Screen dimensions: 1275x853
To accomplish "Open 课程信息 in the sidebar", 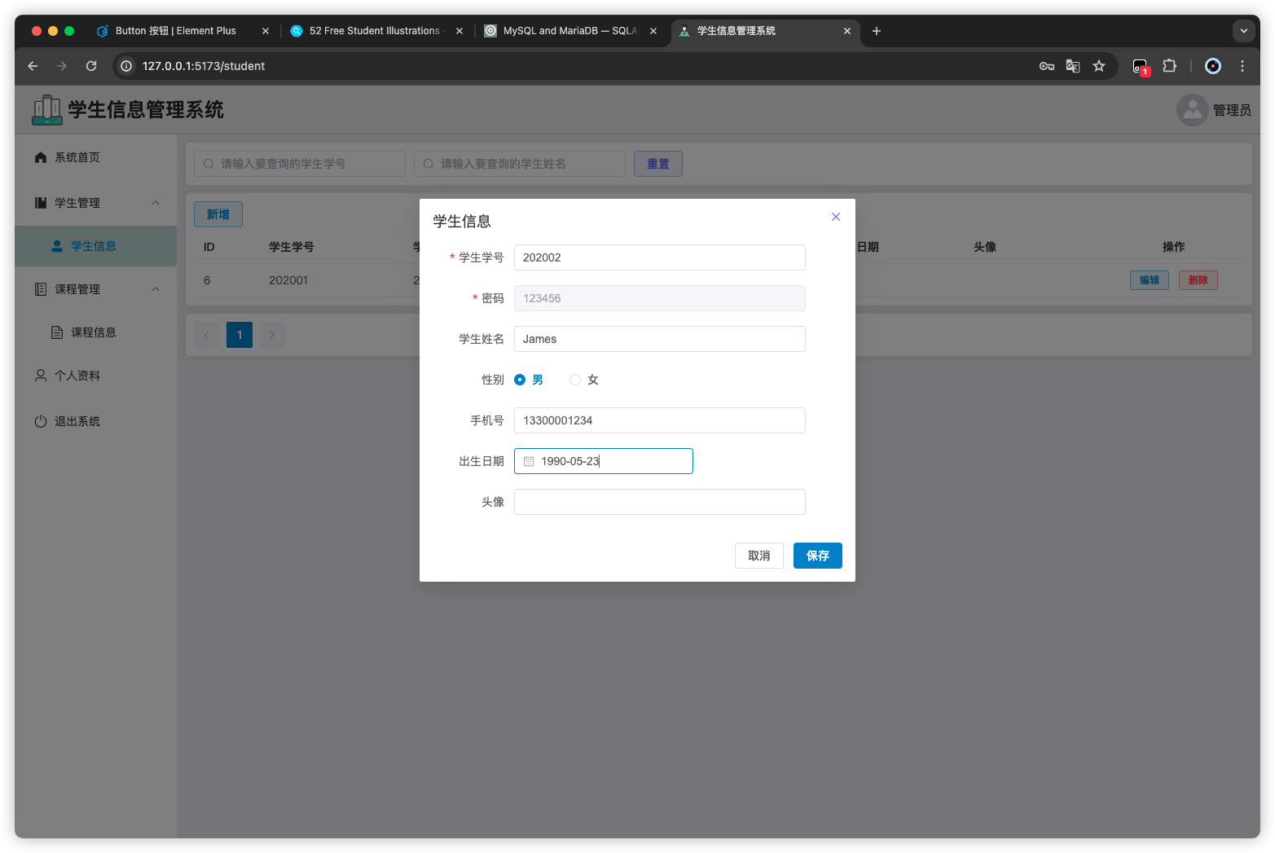I will (x=96, y=332).
